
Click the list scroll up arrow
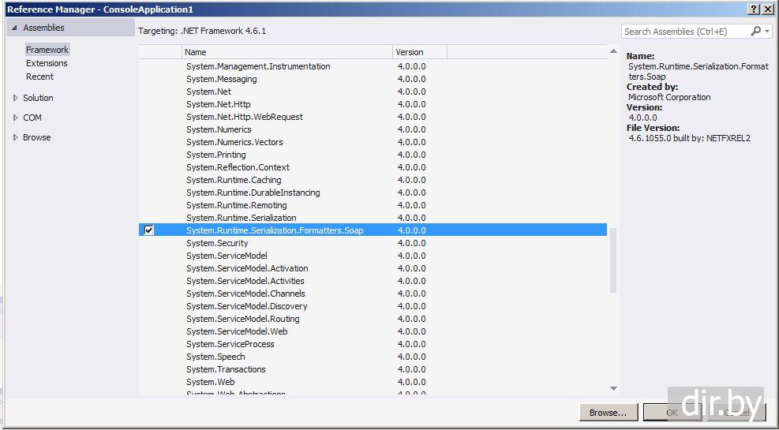[x=613, y=51]
